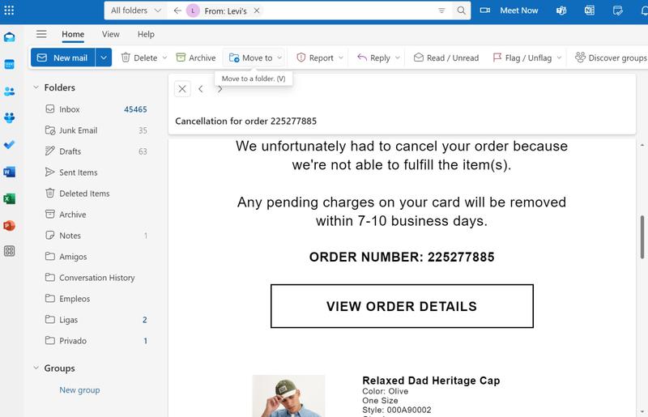Collapse the Folders section chevron
Screen dimensions: 648x417
[36, 87]
